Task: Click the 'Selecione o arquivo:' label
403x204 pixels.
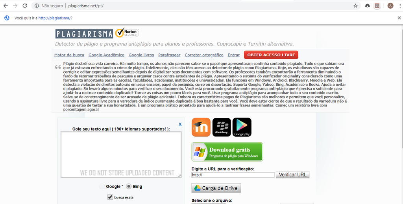Action: click(212, 200)
